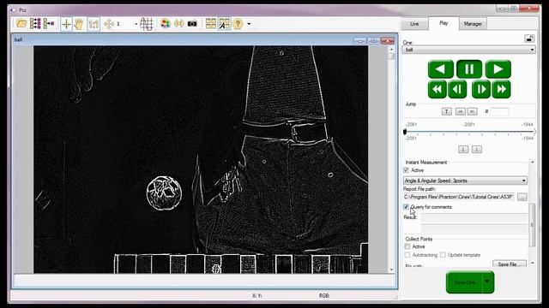Image resolution: width=549 pixels, height=308 pixels.
Task: Pause the cine playback
Action: [x=469, y=69]
